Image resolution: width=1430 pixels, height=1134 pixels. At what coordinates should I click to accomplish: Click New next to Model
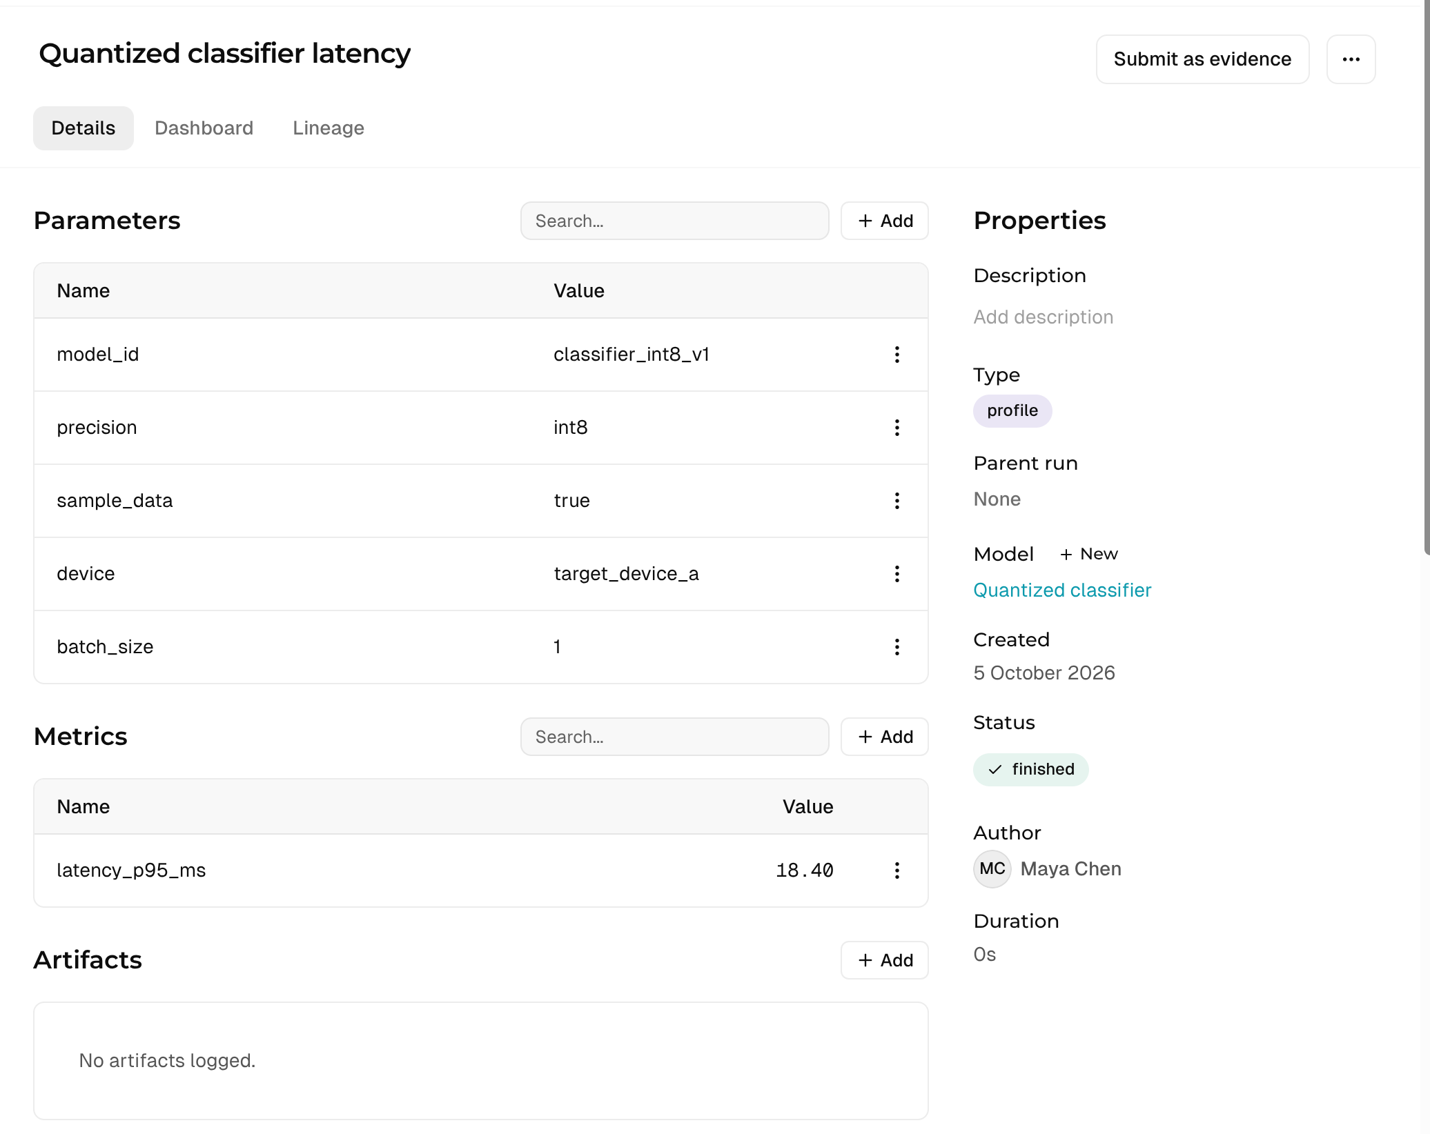tap(1089, 554)
